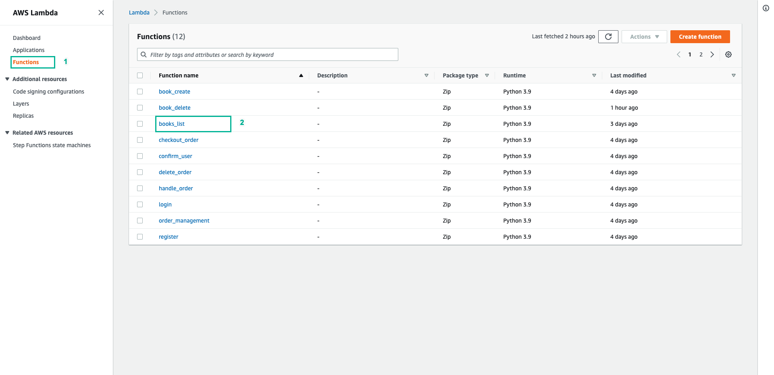Image resolution: width=774 pixels, height=375 pixels.
Task: Check the books_list row checkbox
Action: pyautogui.click(x=140, y=124)
